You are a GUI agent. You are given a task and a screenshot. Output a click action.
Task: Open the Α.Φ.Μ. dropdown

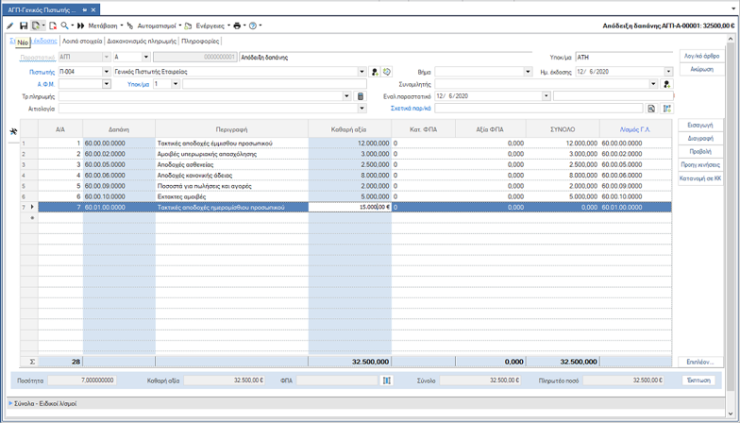(106, 84)
